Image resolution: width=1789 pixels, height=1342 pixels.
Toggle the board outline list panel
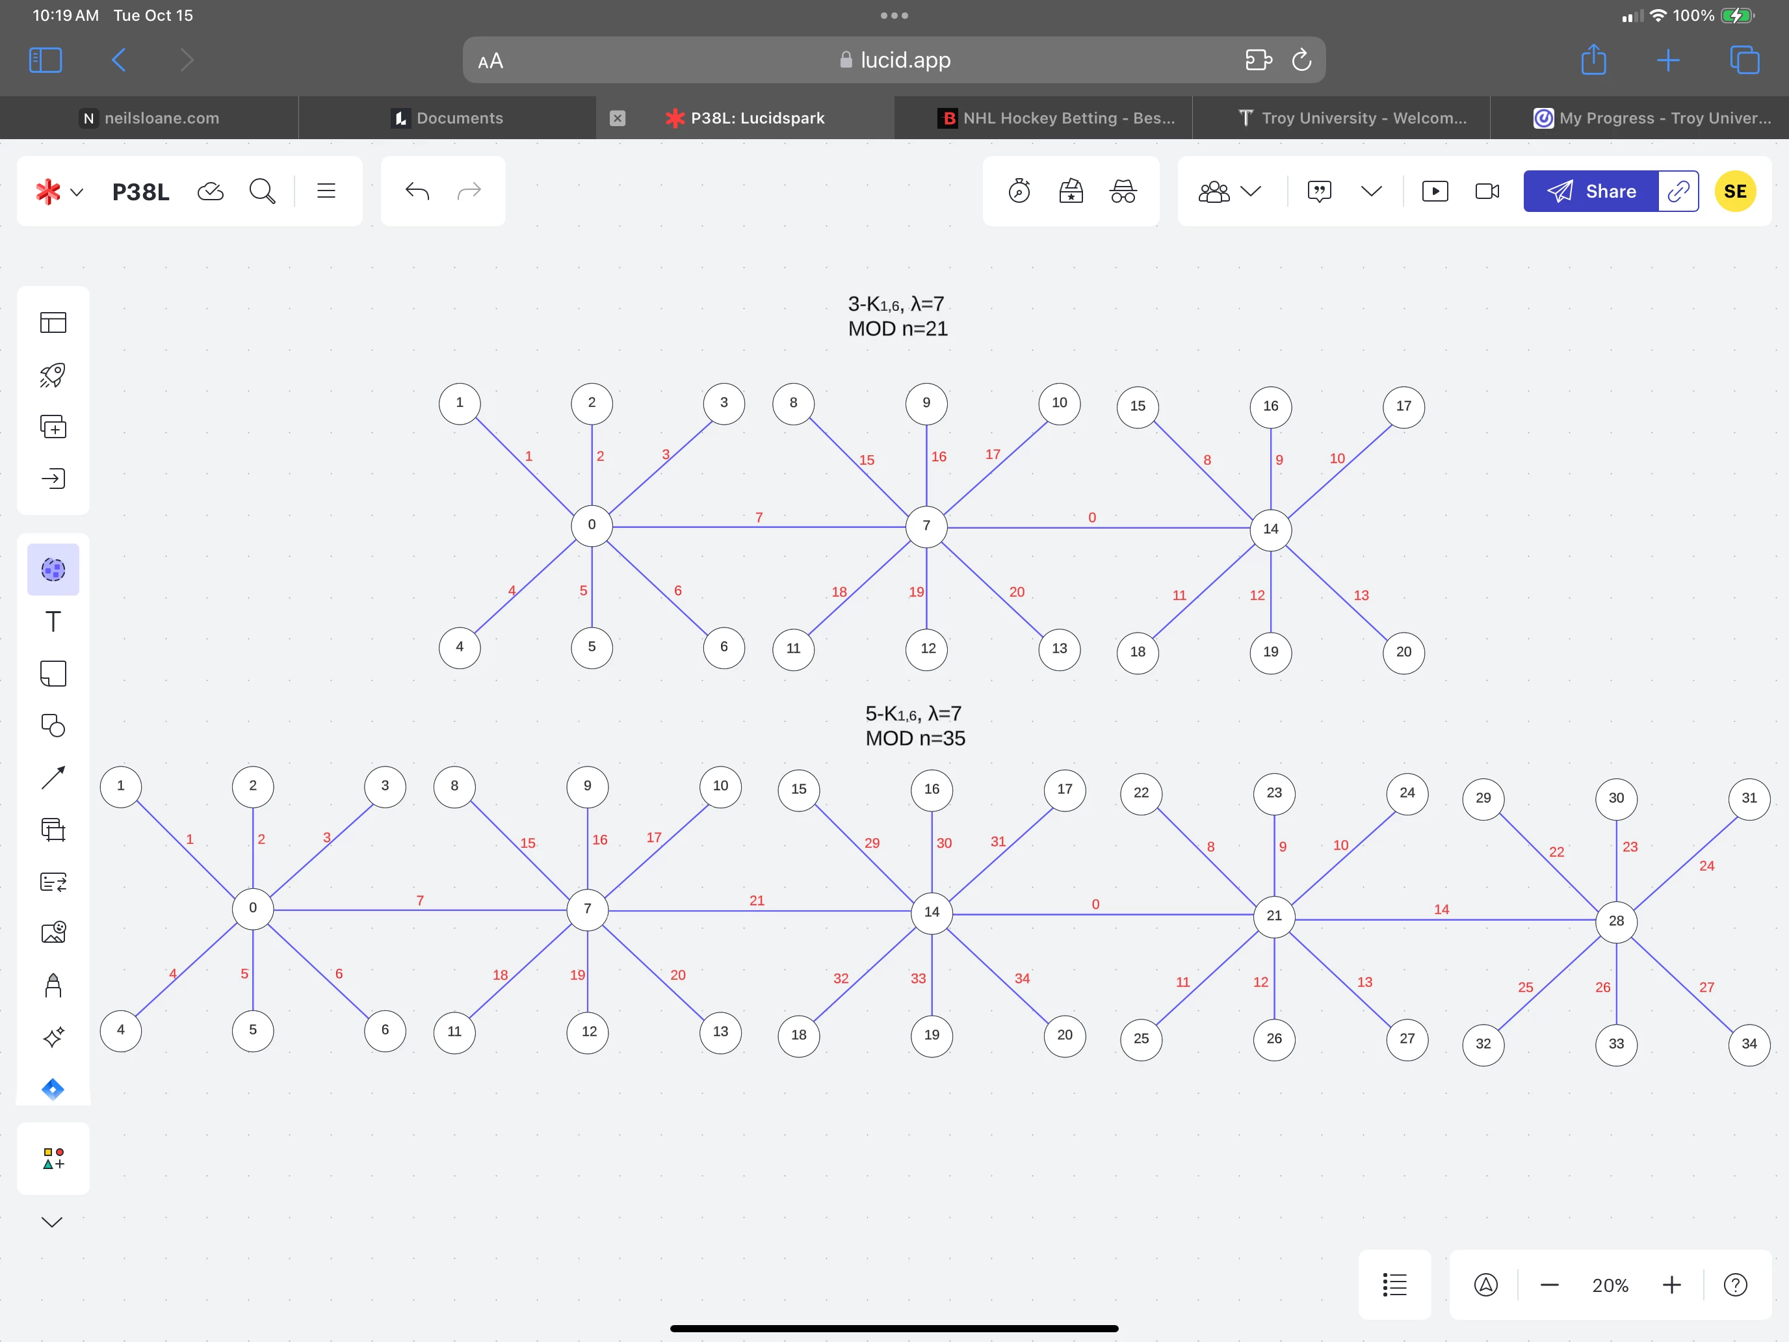click(x=1394, y=1285)
